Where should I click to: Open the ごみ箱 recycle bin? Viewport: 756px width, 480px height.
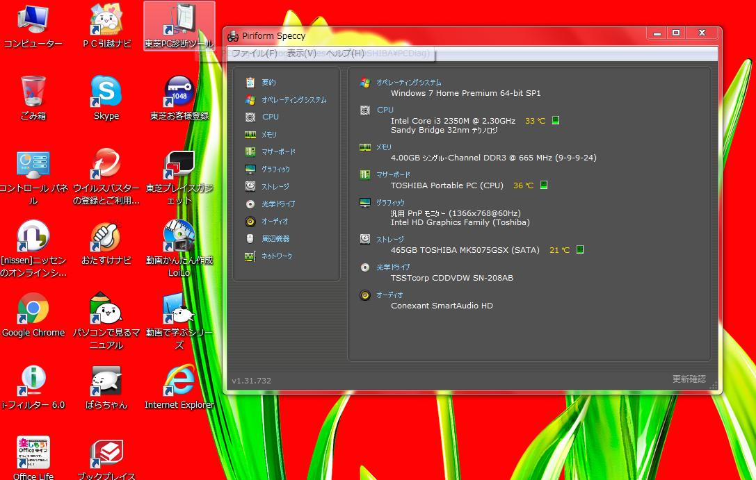click(x=33, y=98)
